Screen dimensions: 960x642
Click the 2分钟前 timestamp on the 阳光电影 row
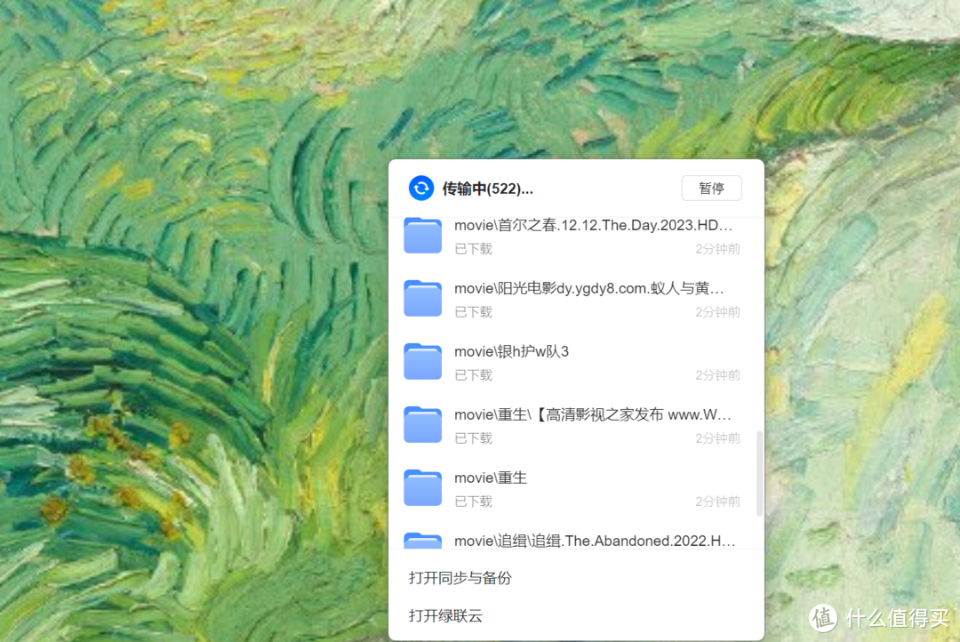716,312
